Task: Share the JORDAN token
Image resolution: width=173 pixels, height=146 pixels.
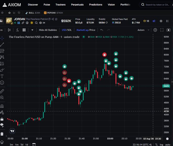Action: 53,19
